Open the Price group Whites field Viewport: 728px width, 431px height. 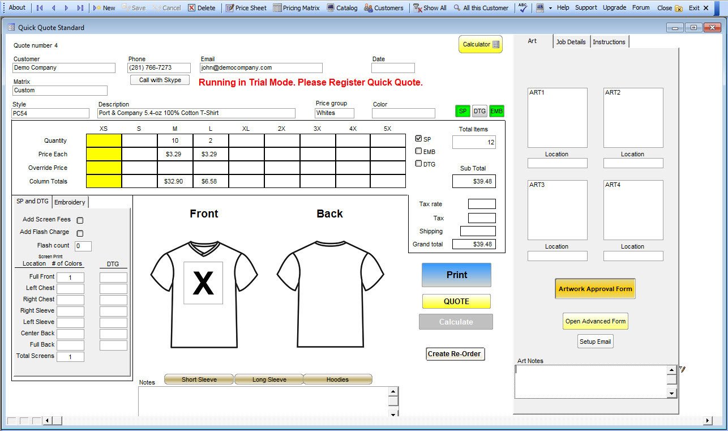click(x=334, y=113)
